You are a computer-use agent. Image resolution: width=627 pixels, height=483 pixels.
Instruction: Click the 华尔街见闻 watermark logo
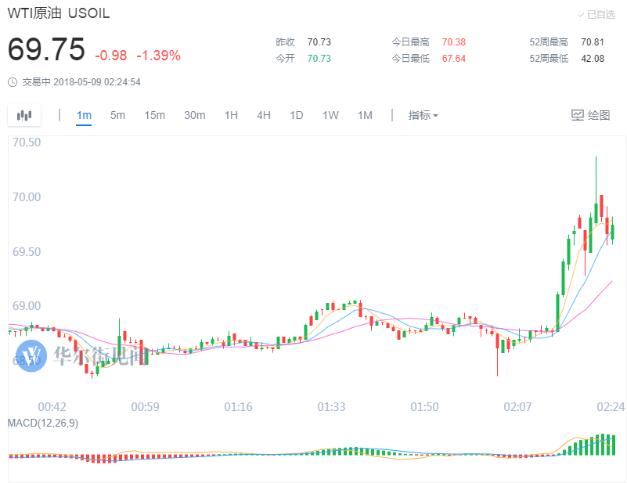tap(31, 355)
